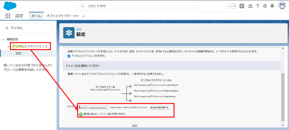
Task: Toggle デジタルエクスペリエンスを有効化 checkbox
Action: [x=69, y=56]
